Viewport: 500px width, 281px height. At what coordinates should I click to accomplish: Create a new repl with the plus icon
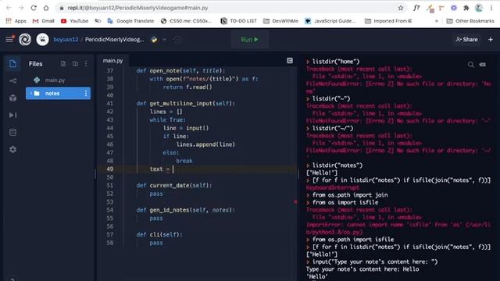491,40
